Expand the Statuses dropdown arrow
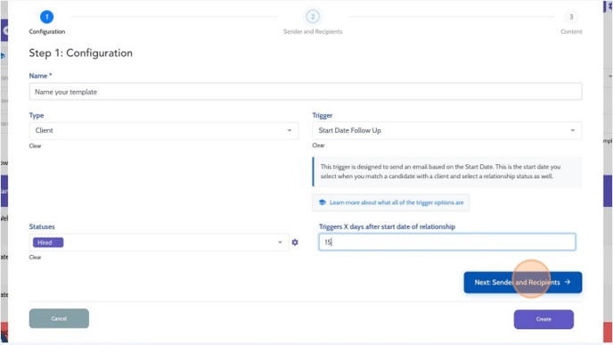 click(280, 242)
